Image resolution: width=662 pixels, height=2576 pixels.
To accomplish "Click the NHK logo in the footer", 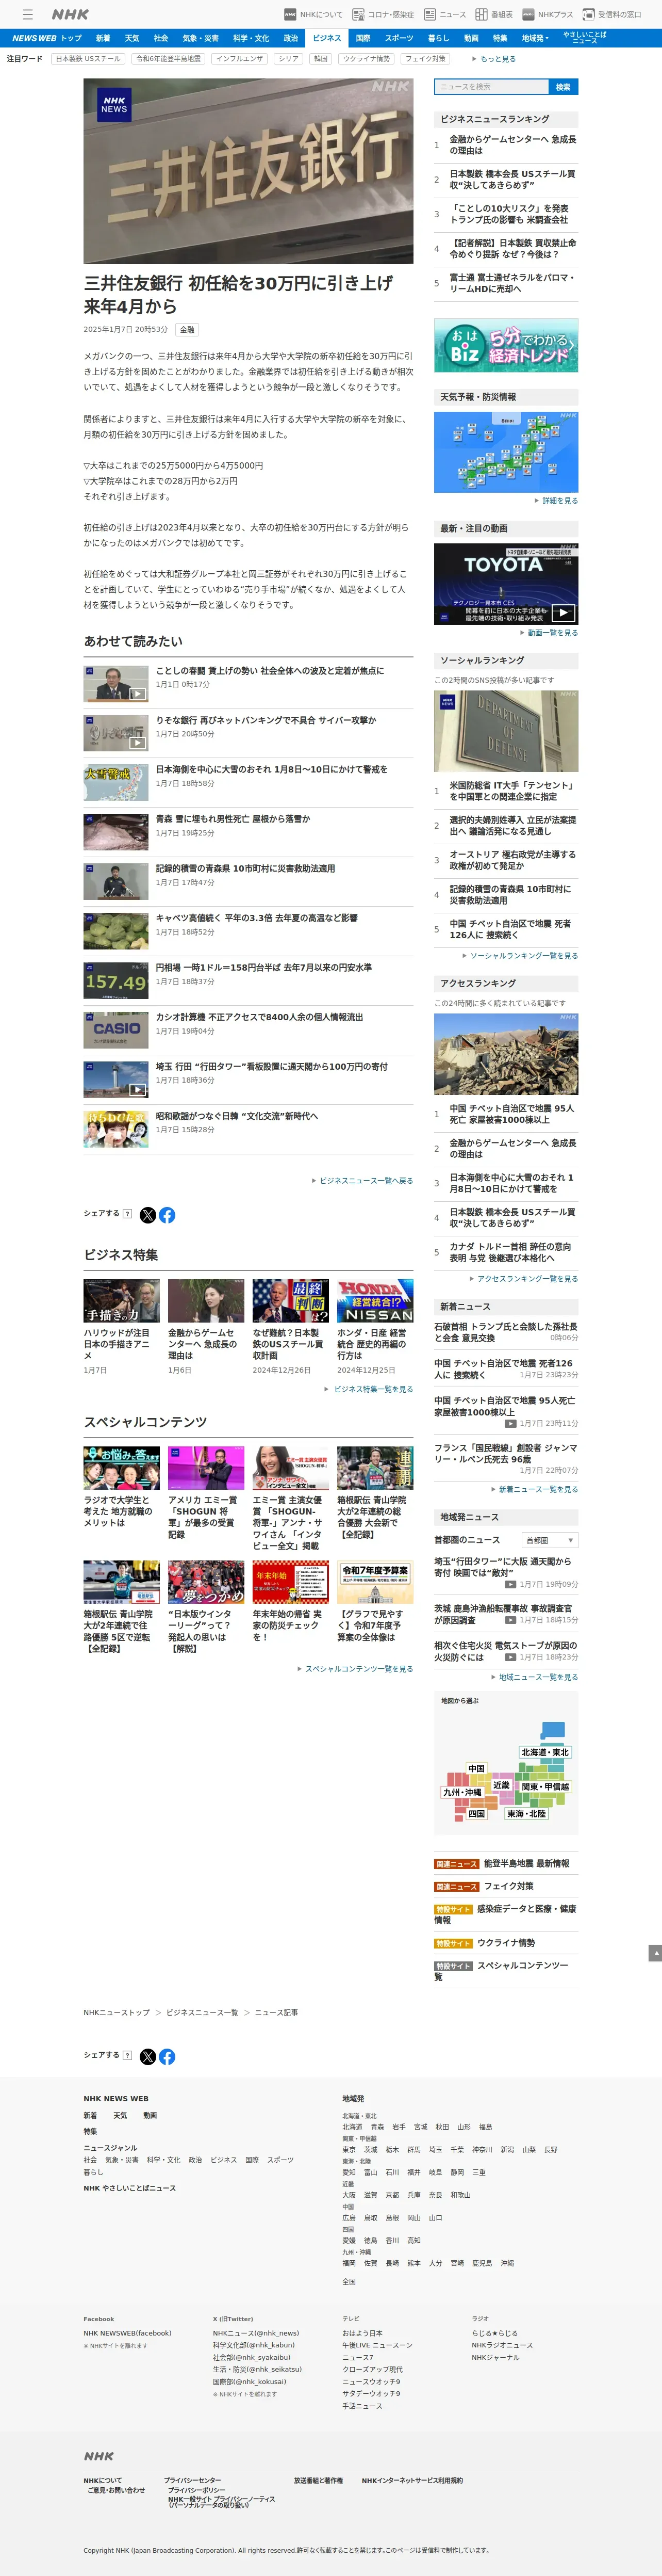I will [x=99, y=2455].
